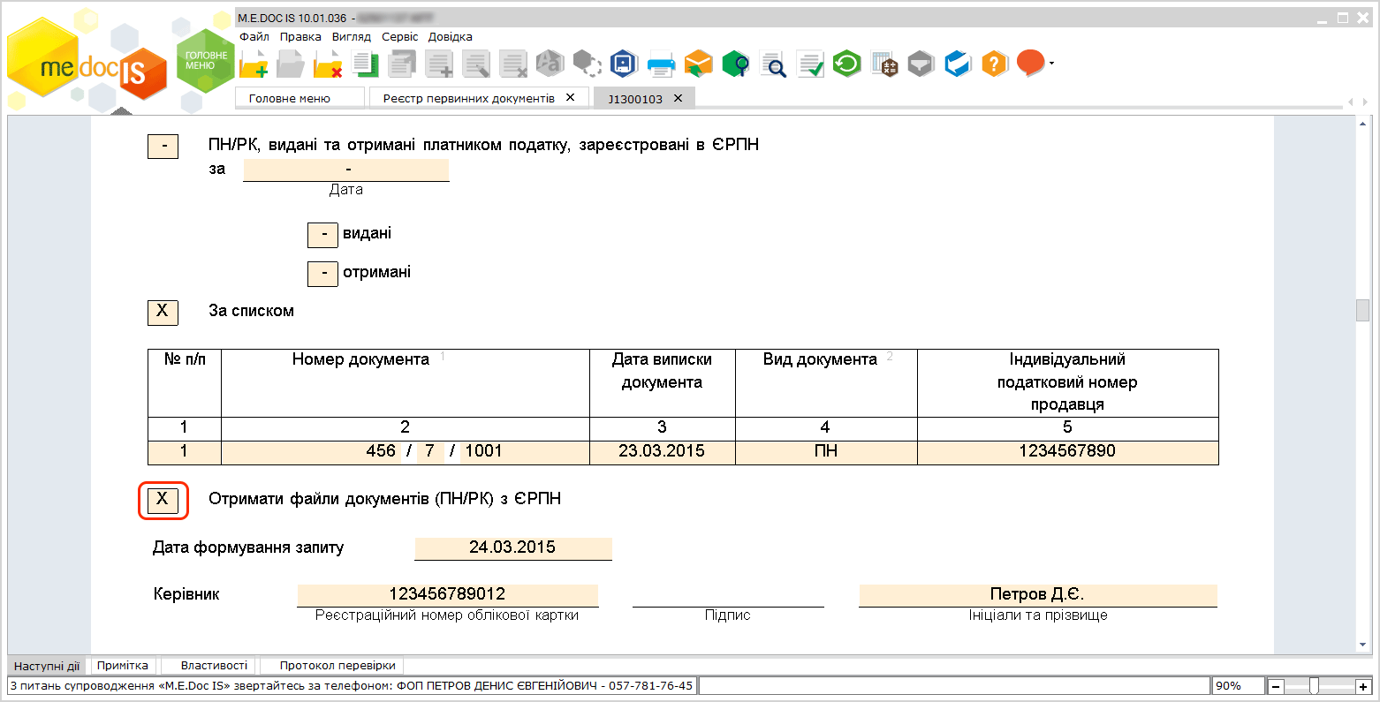The image size is (1380, 702).
Task: Click the blue save icon
Action: tap(624, 63)
